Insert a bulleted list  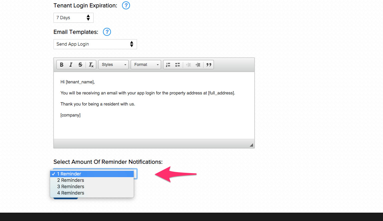(x=177, y=65)
